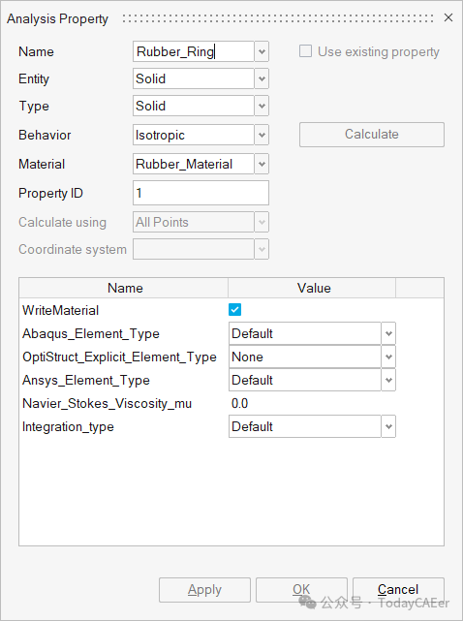This screenshot has width=463, height=621.
Task: Open the Integration_type dropdown
Action: pos(388,426)
